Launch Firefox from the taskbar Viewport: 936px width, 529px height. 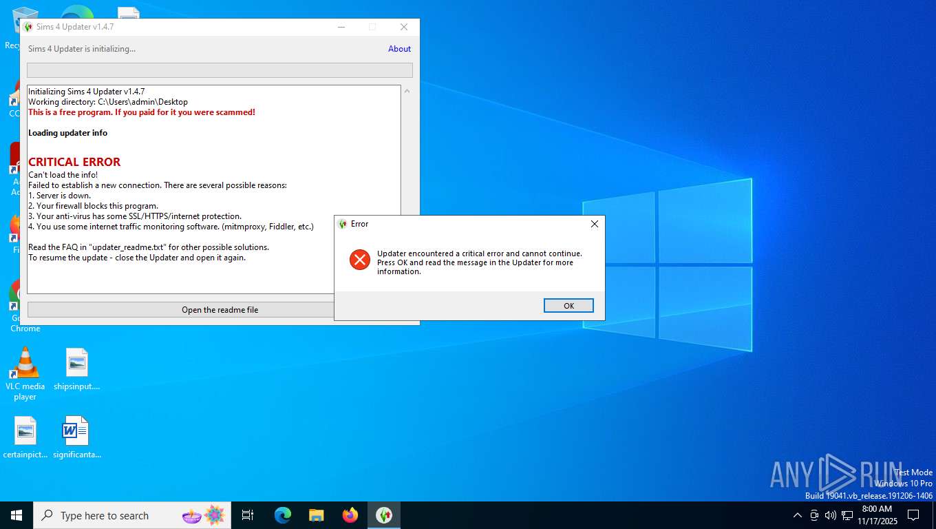coord(350,515)
